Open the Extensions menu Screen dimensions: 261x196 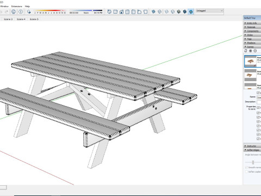(x=17, y=7)
